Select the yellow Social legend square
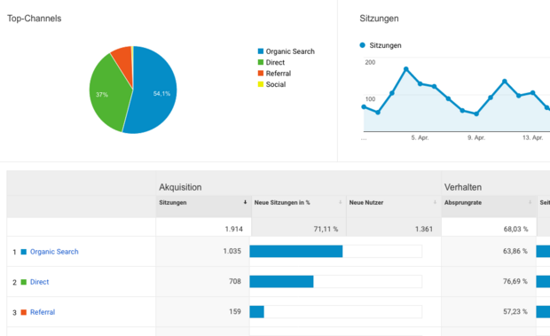The image size is (550, 336). pos(261,84)
